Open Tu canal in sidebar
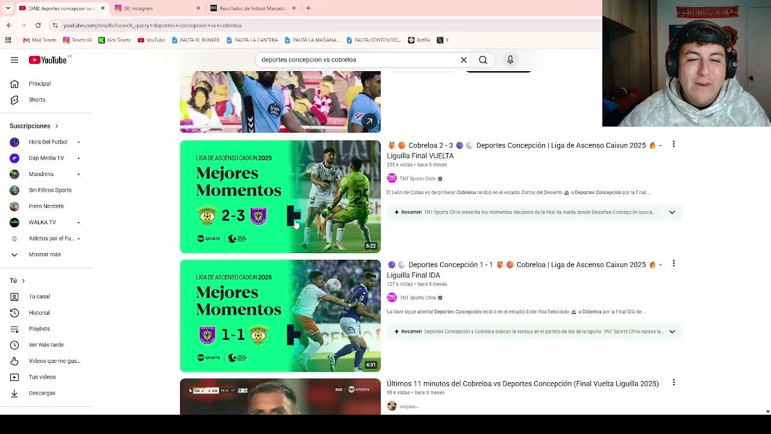Screen dimensions: 771x434 [39, 297]
